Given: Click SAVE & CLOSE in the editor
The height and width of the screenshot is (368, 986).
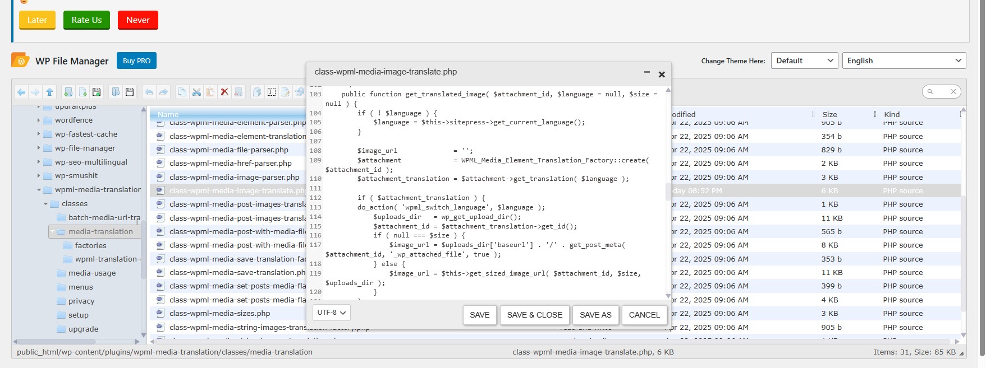Looking at the screenshot, I should point(535,315).
